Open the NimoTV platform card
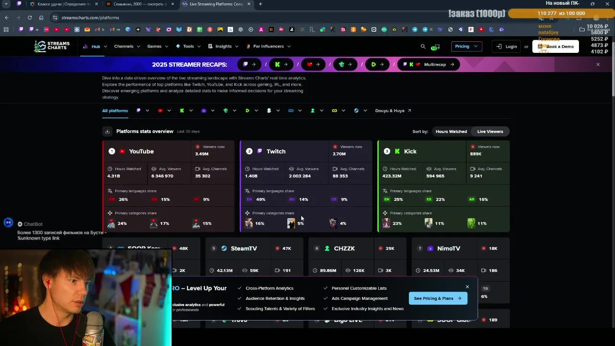615x346 pixels. 448,248
